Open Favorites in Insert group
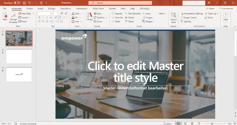This screenshot has width=237, height=125. click(118, 18)
